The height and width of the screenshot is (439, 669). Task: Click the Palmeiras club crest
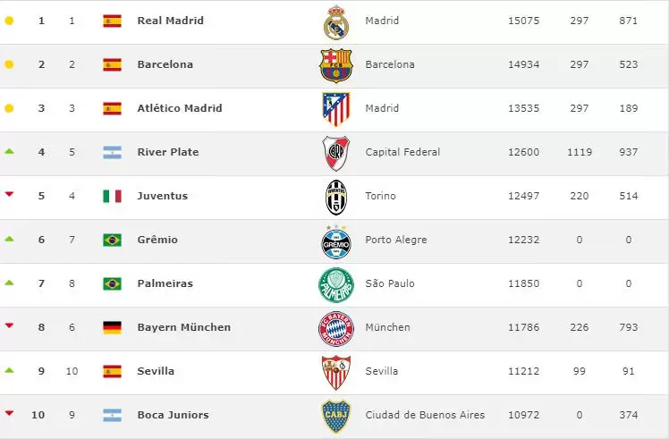coord(336,284)
